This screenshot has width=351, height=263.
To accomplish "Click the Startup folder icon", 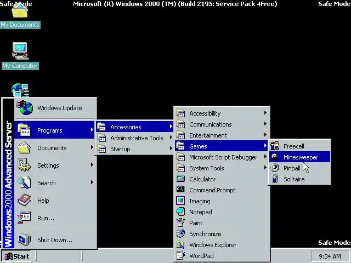I will click(101, 148).
